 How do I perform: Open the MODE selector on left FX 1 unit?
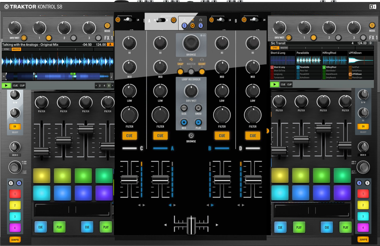click(x=108, y=25)
